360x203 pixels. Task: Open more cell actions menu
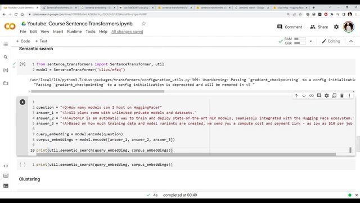pos(349,95)
